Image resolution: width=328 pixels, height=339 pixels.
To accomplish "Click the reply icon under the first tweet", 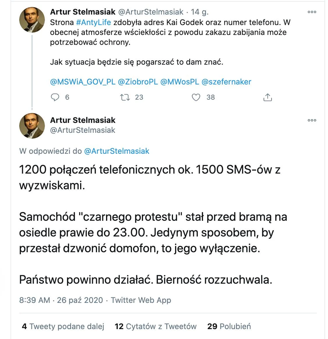I will [x=55, y=97].
